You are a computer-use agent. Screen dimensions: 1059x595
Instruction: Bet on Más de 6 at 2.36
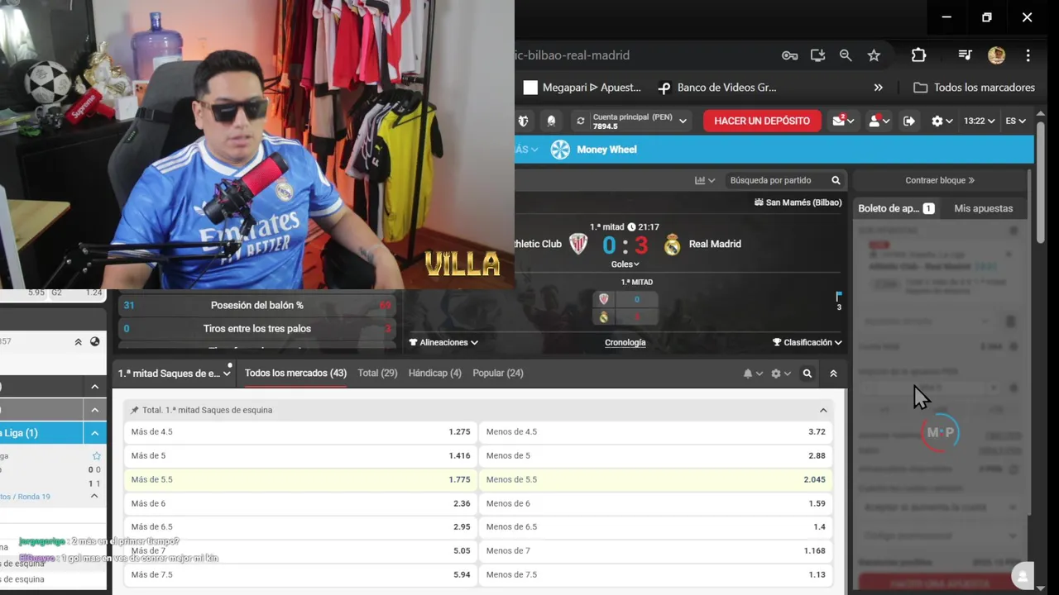pos(300,503)
